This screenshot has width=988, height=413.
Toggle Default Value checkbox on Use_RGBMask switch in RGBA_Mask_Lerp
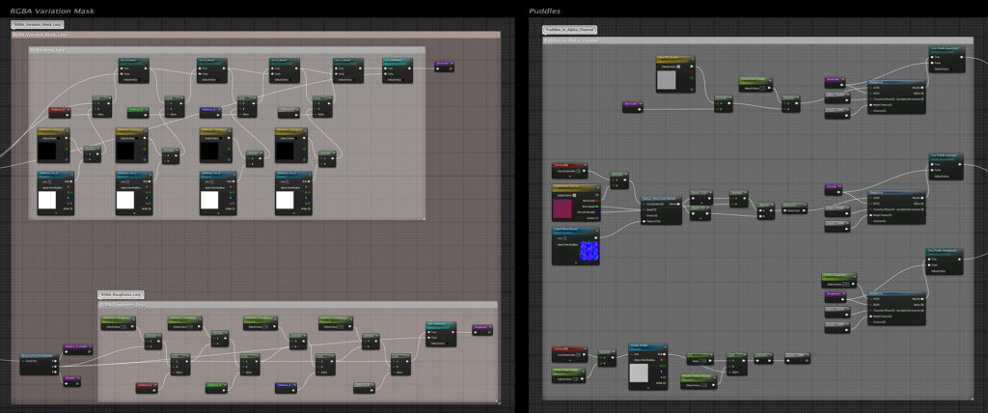pyautogui.click(x=405, y=79)
